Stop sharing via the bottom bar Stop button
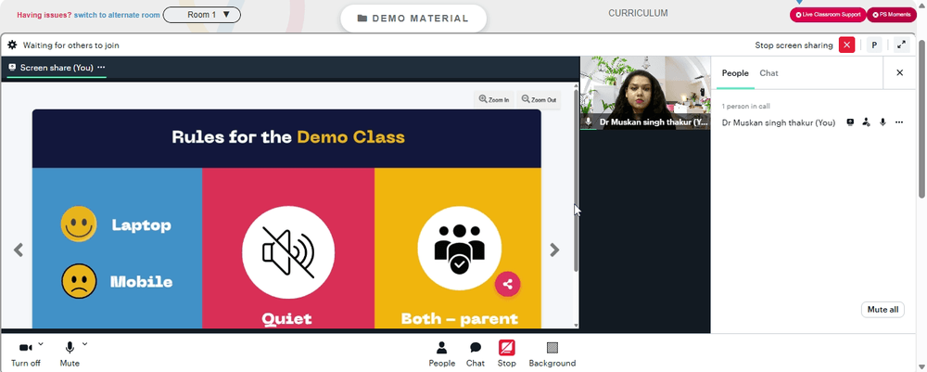927x372 pixels. tap(507, 354)
